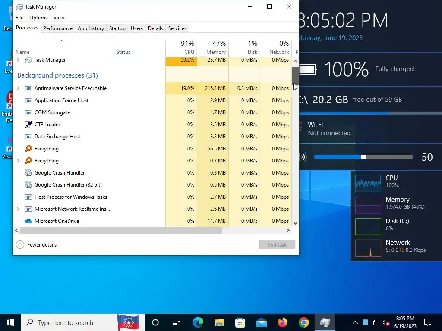Click the Network graph in the widget
Viewport: 442px width, 331px height.
368,248
